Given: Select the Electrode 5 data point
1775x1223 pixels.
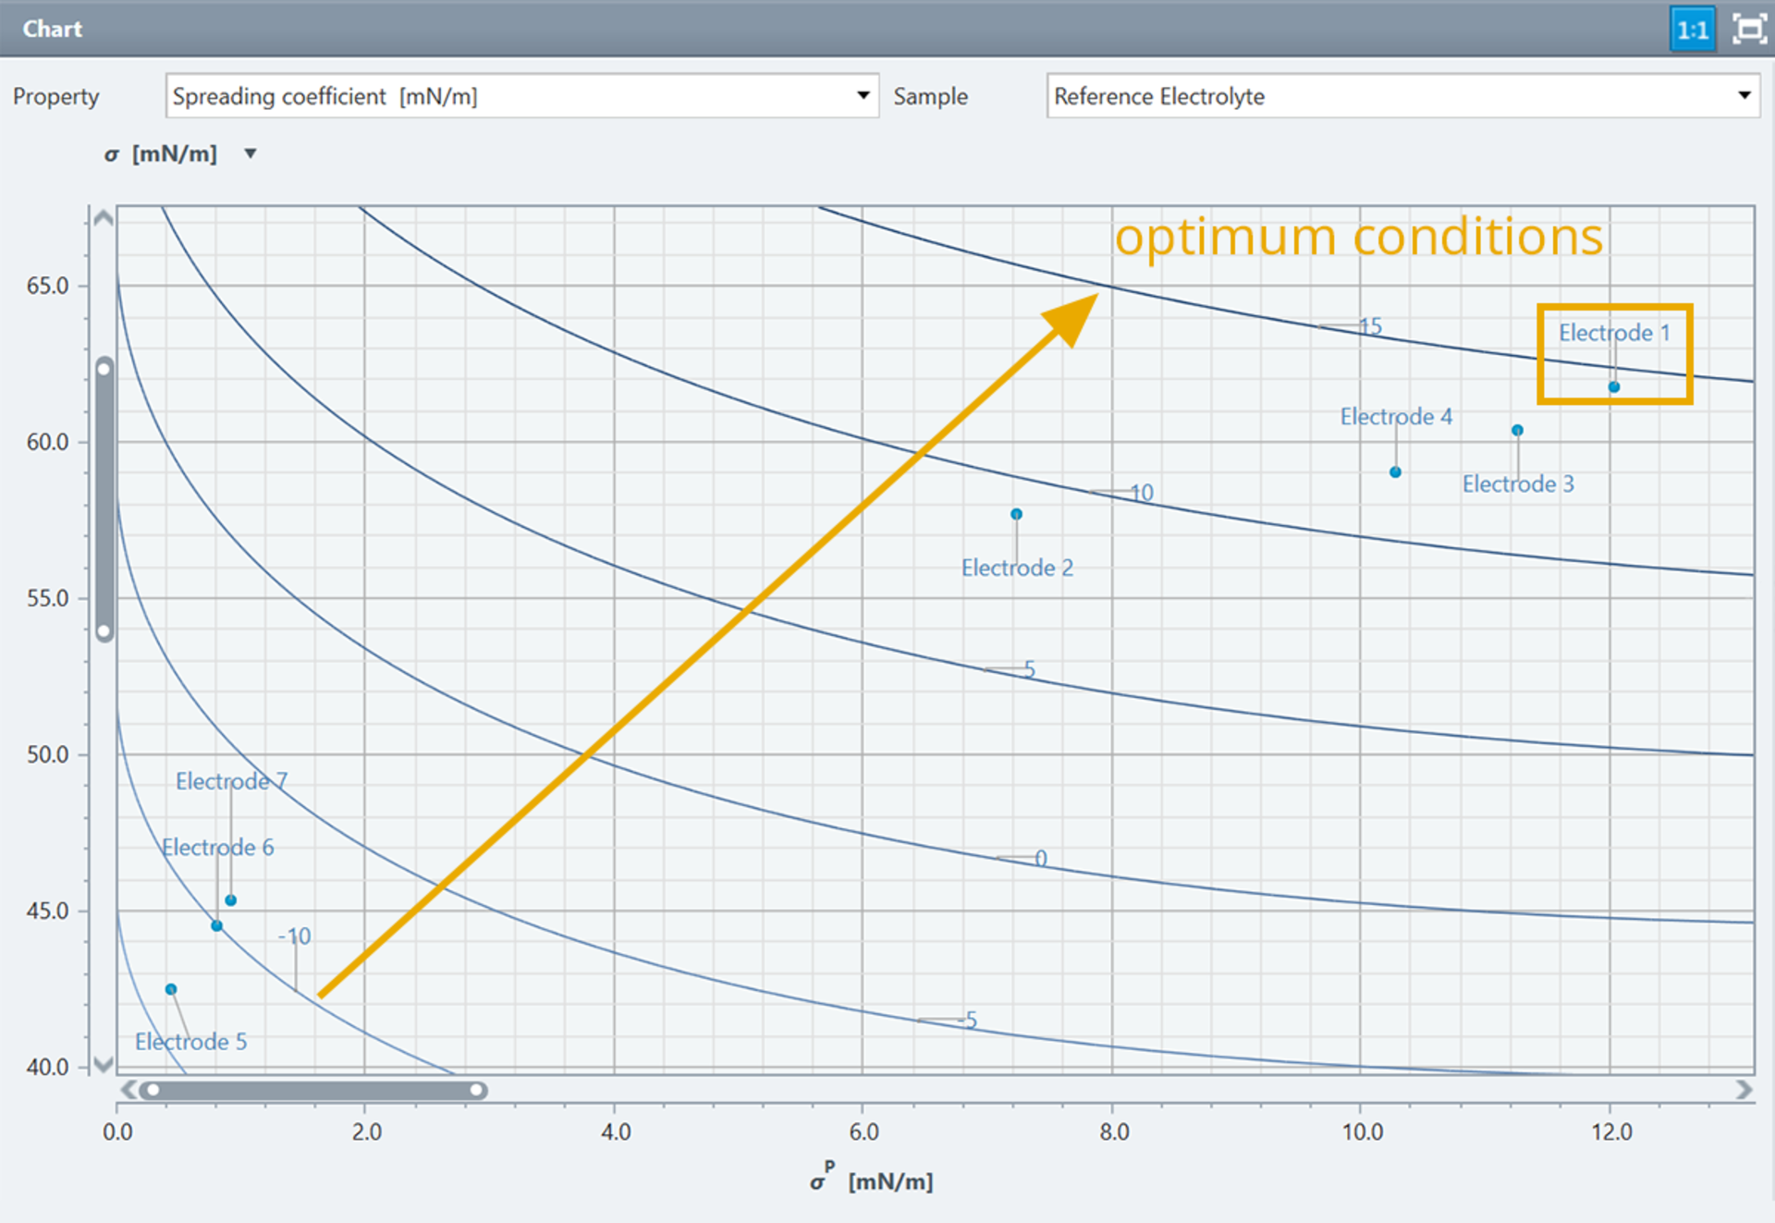Looking at the screenshot, I should point(171,989).
